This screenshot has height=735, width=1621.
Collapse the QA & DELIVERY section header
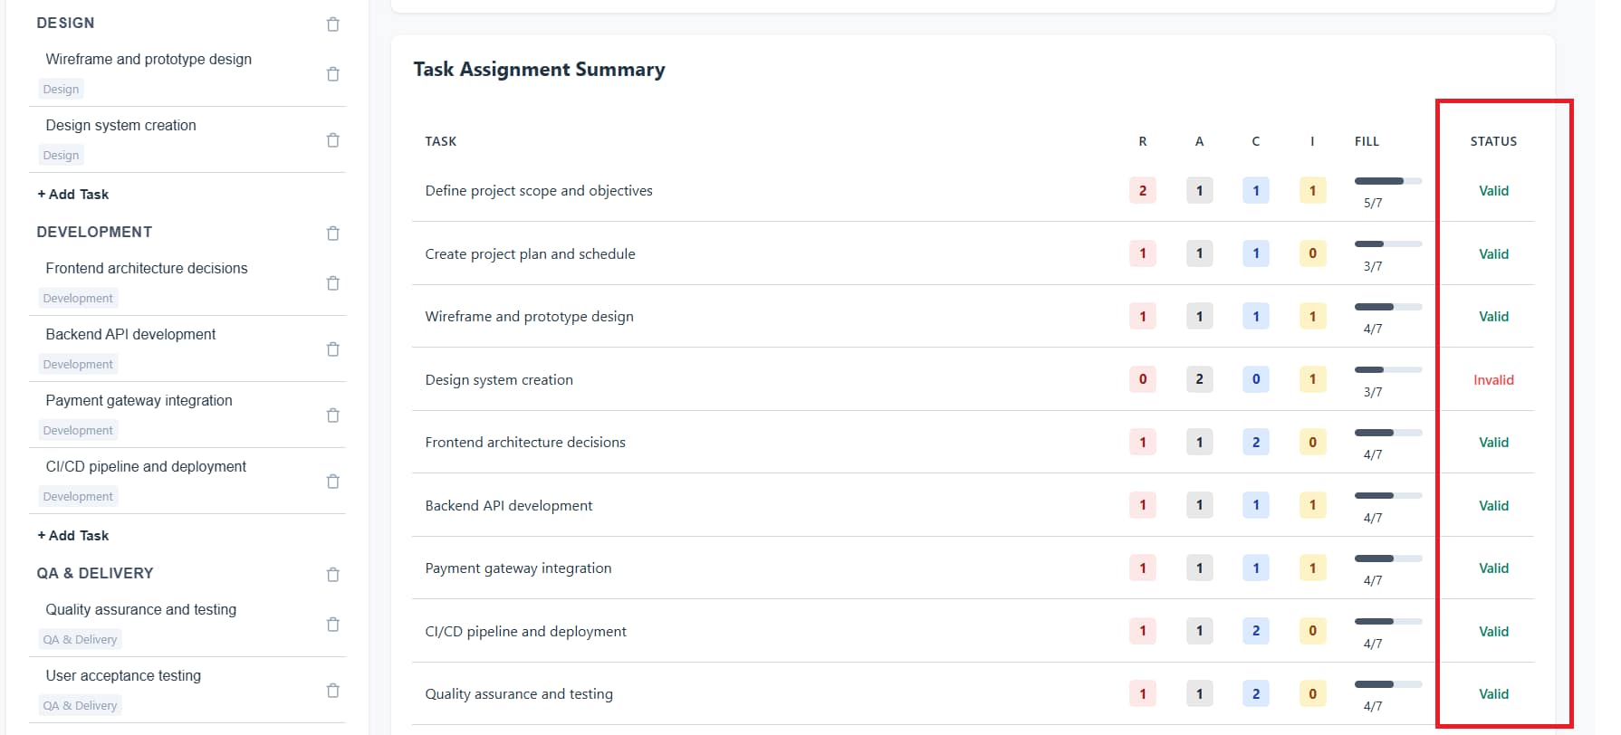pos(94,572)
